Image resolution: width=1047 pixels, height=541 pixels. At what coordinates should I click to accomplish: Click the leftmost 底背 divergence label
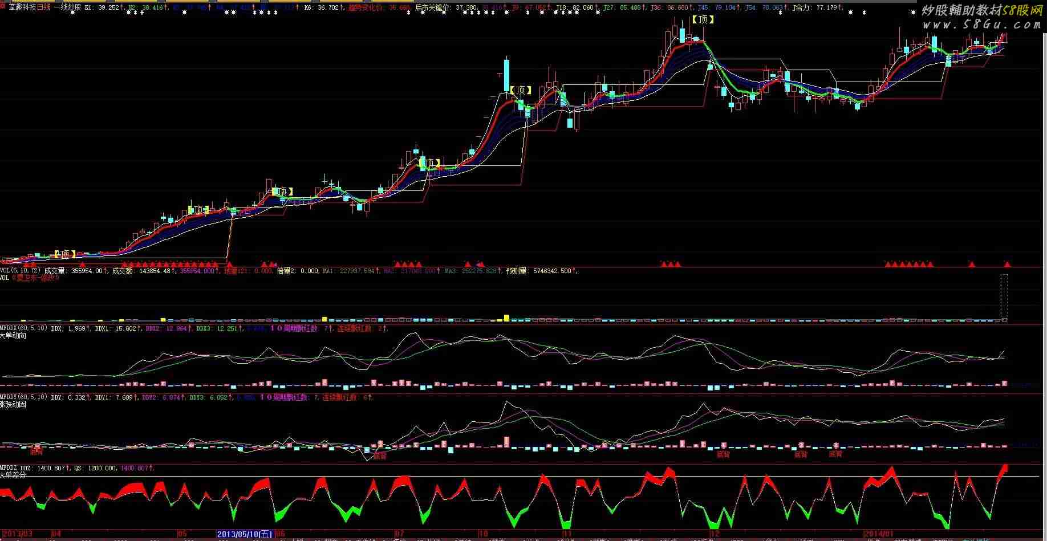[x=36, y=452]
